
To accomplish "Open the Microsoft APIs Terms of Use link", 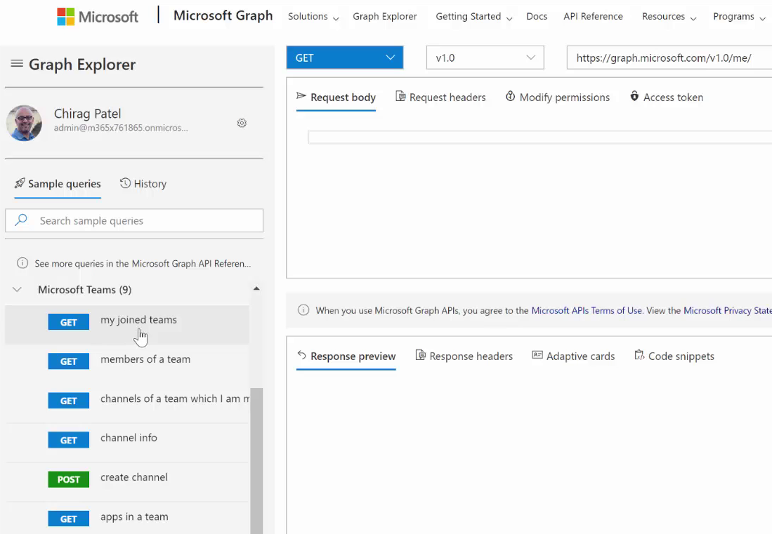I will [587, 310].
